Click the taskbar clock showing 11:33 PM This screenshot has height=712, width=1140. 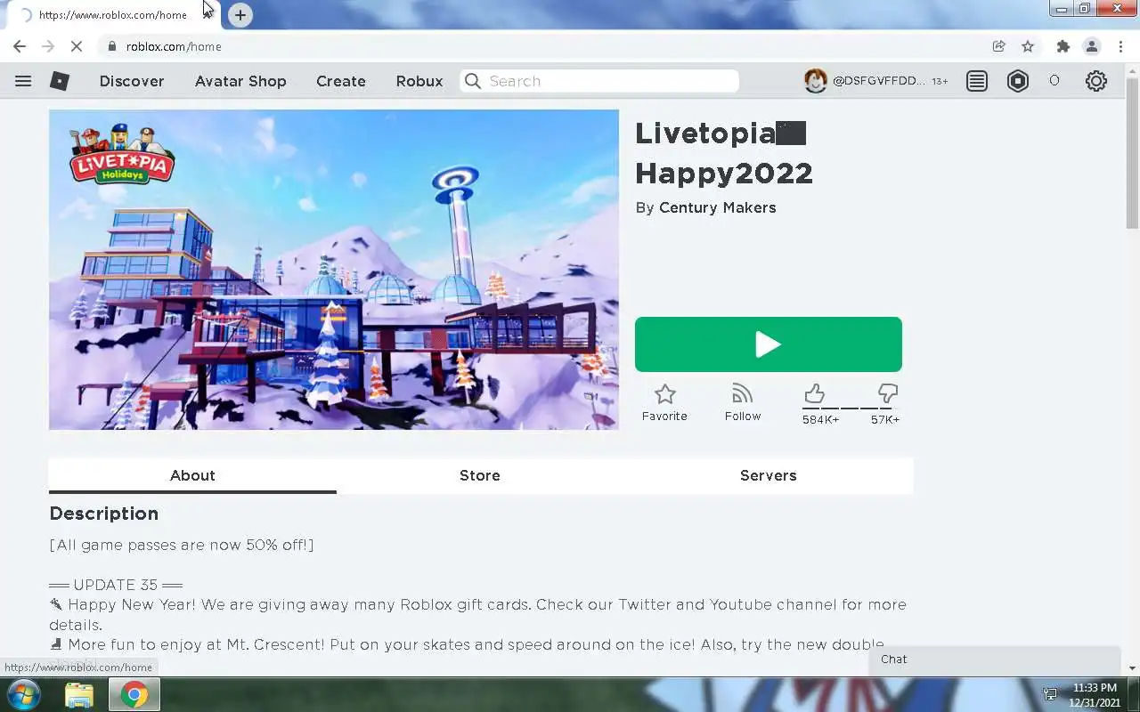(1095, 688)
